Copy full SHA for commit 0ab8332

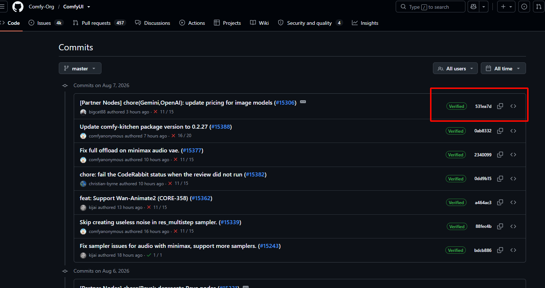pos(500,131)
